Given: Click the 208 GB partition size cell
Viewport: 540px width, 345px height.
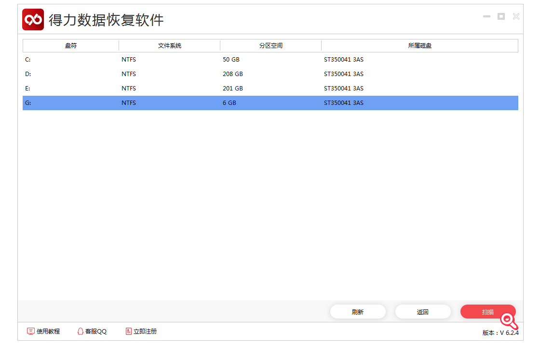Looking at the screenshot, I should 233,74.
